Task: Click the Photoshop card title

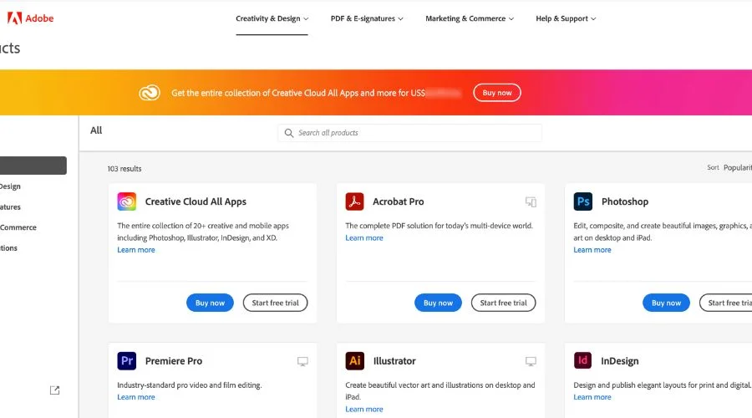Action: [625, 201]
